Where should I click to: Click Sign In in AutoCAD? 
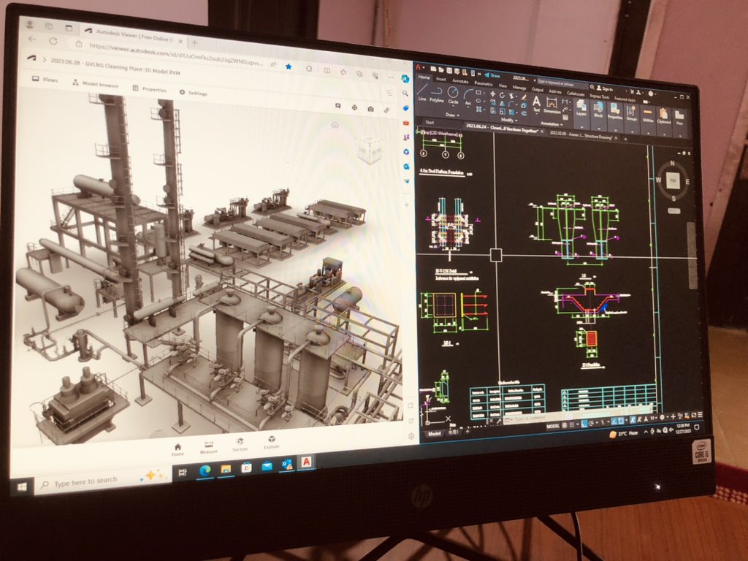pyautogui.click(x=604, y=88)
